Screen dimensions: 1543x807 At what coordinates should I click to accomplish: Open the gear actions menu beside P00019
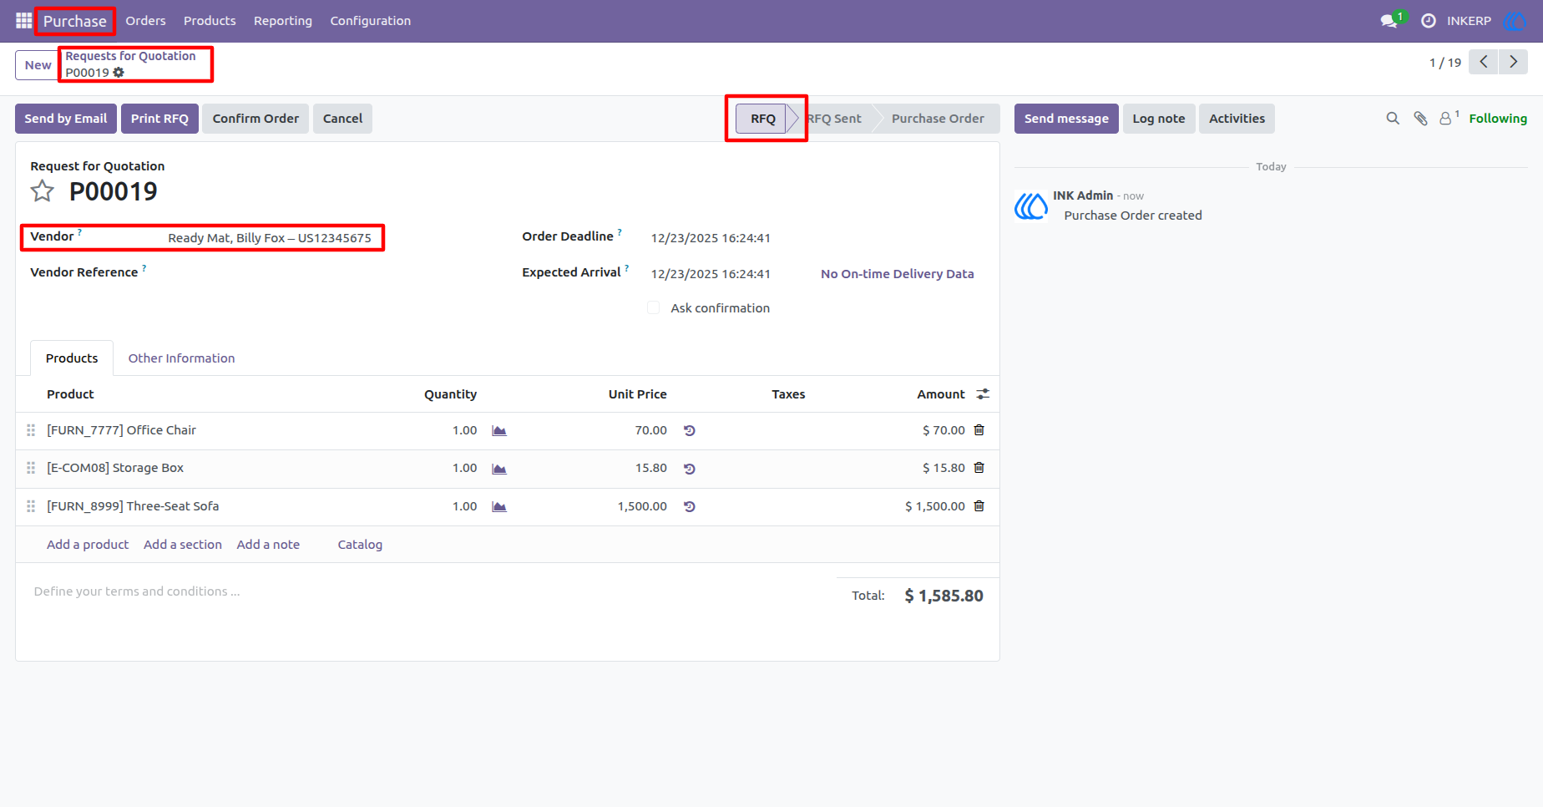pos(119,73)
